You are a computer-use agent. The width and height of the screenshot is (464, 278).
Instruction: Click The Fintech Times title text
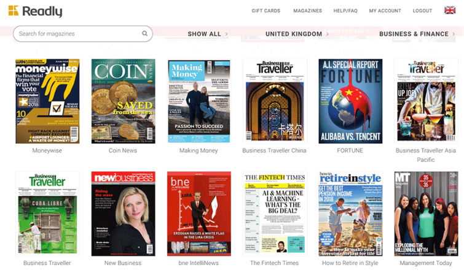(274, 263)
